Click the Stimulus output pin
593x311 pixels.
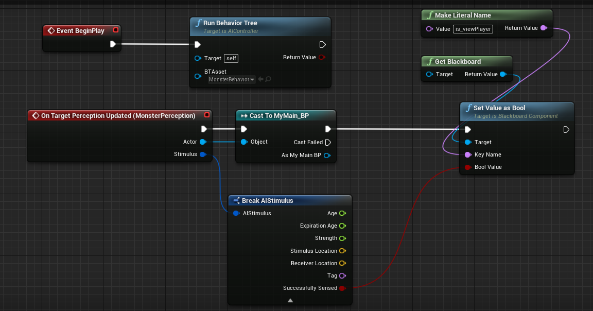(x=203, y=154)
